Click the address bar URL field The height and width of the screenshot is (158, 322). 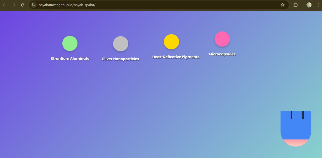click(158, 5)
